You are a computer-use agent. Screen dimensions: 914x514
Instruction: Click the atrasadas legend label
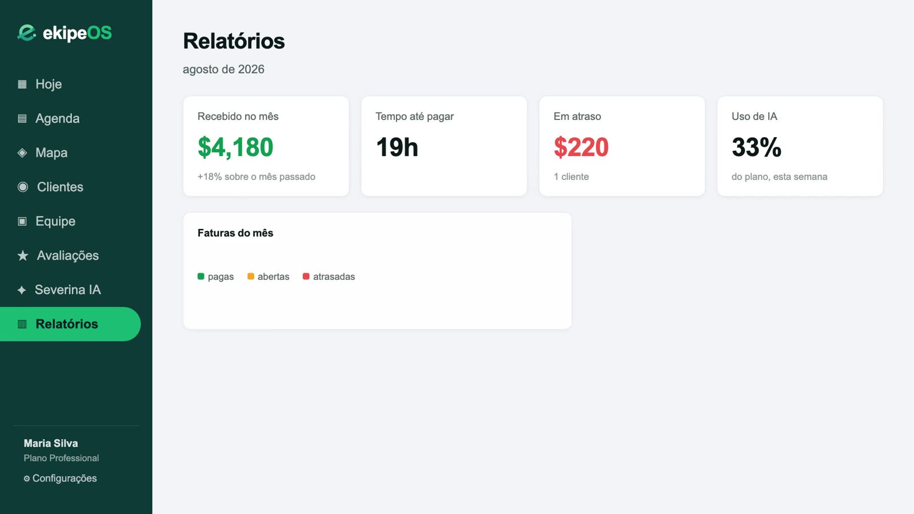click(x=334, y=276)
